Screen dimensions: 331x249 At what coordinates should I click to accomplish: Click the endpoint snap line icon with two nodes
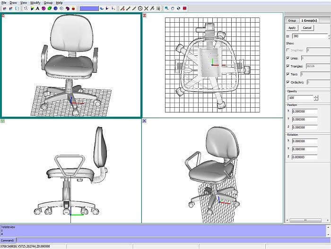(x=128, y=9)
